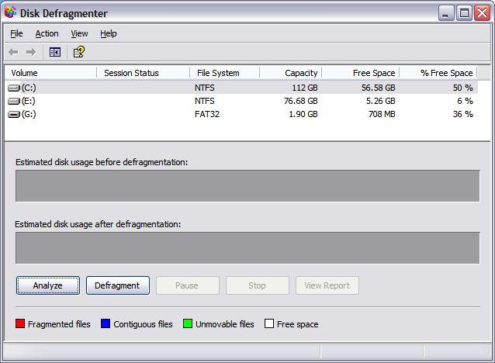Click the blue Contiguous files legend swatch
Image resolution: width=495 pixels, height=363 pixels.
[x=106, y=324]
